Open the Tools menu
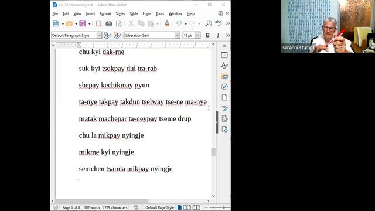 [x=160, y=13]
